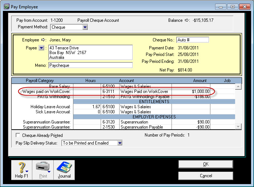Click the Pay Employee title bar icon
The image size is (254, 187).
point(7,7)
